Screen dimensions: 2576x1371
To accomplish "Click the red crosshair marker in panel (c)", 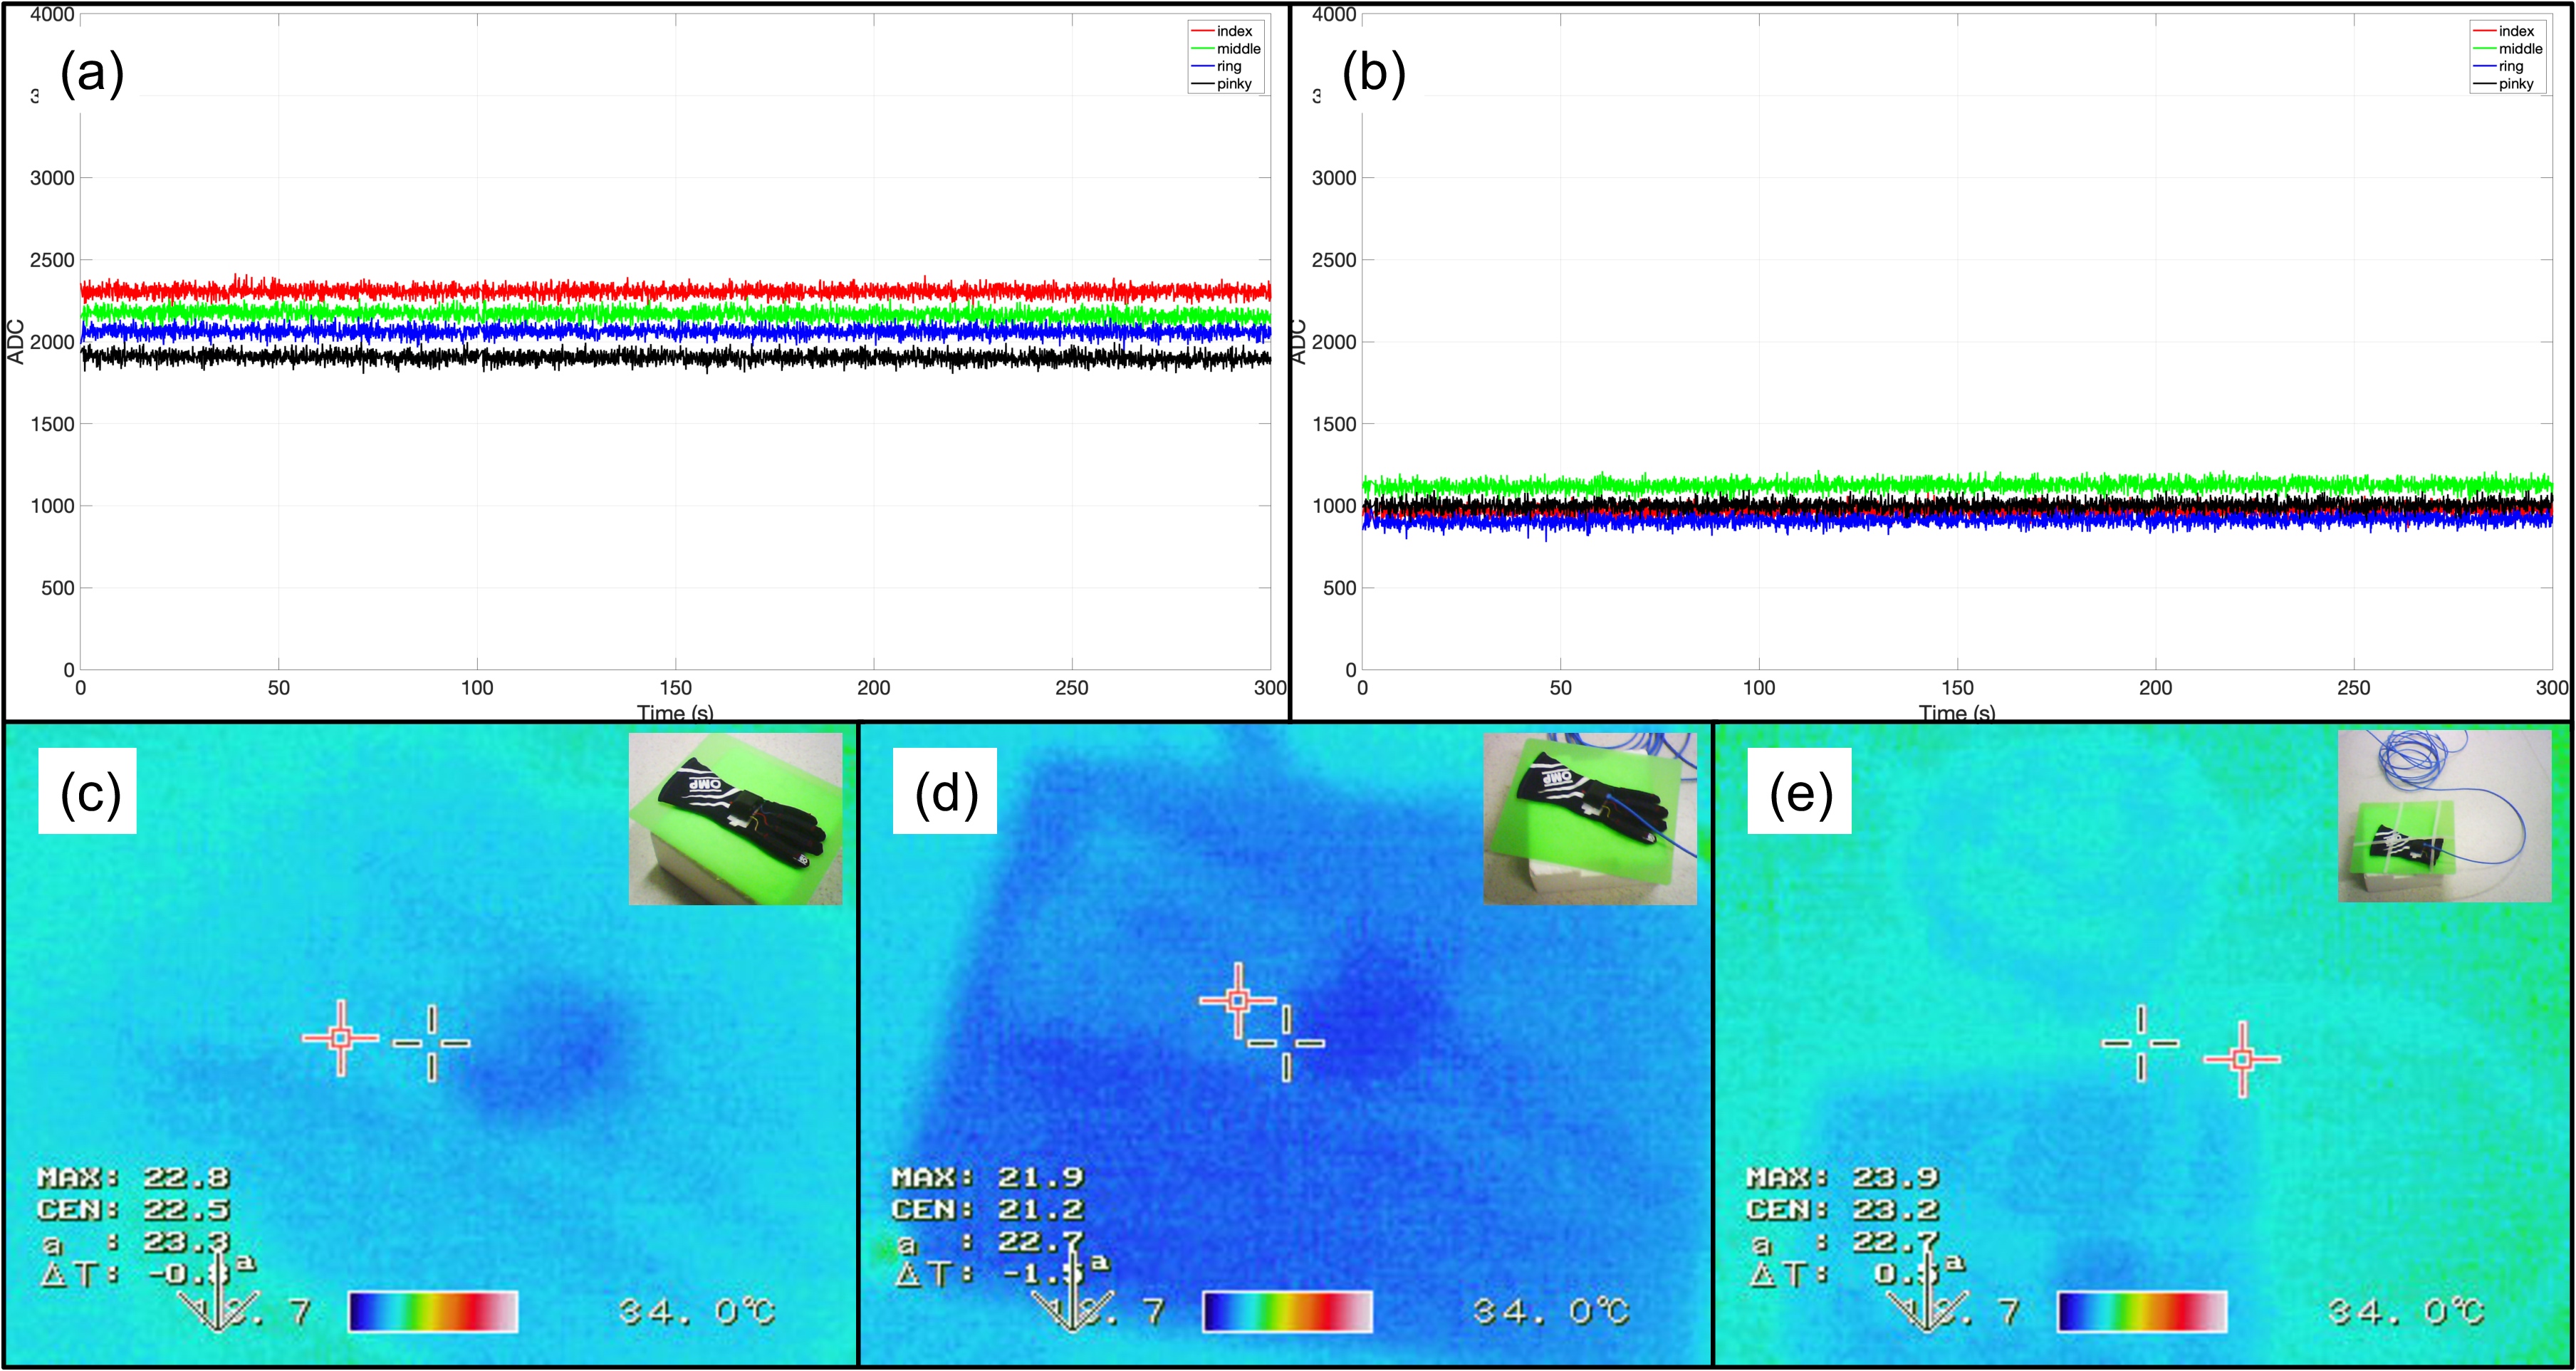I will point(341,1038).
